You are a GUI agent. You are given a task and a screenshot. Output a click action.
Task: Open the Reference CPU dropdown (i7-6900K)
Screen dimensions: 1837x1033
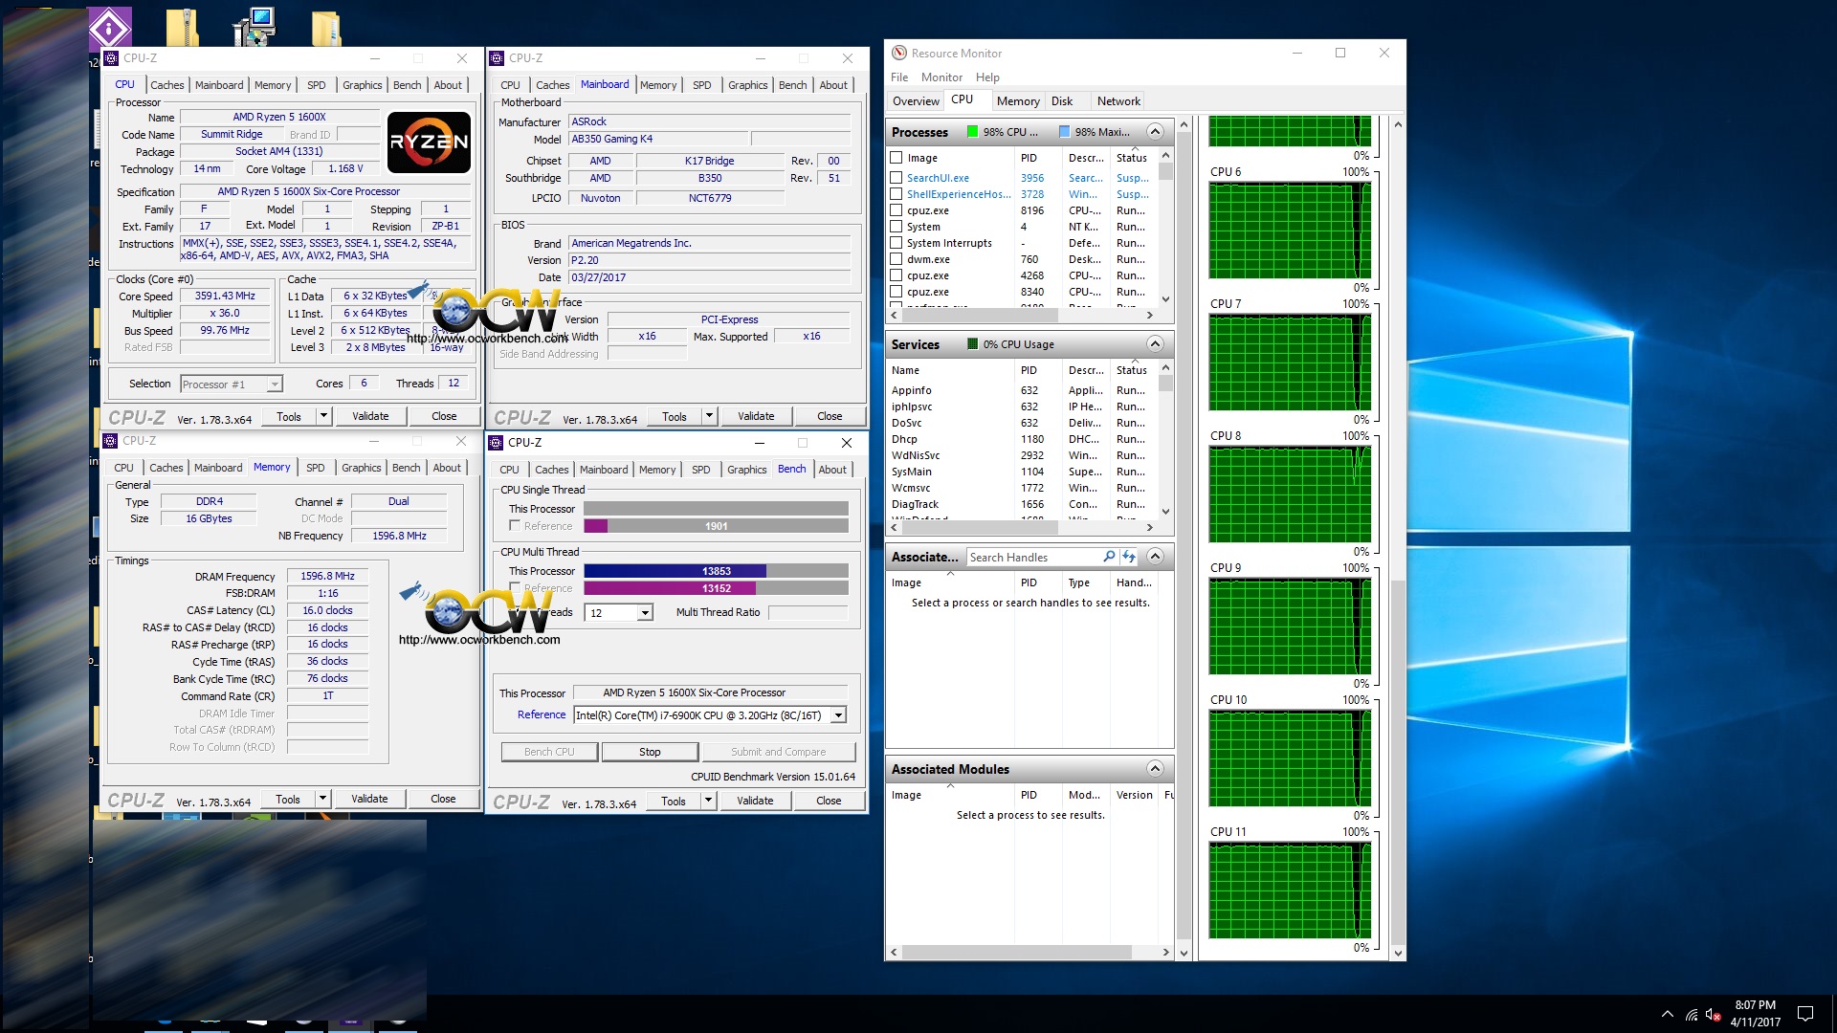pos(839,715)
